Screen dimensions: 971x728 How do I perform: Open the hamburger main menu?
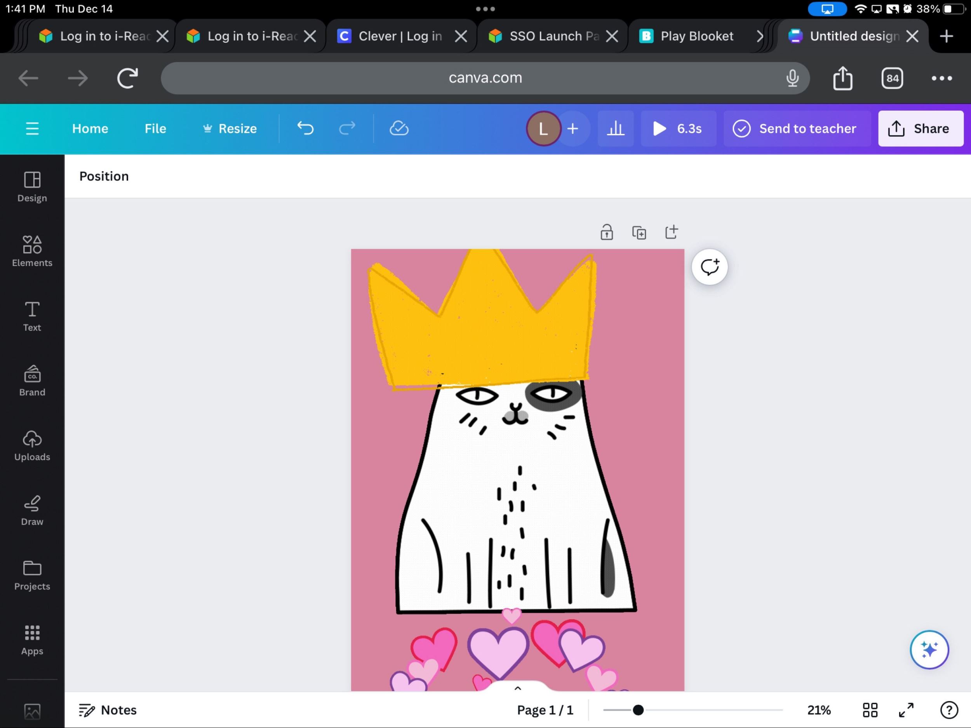pos(32,129)
